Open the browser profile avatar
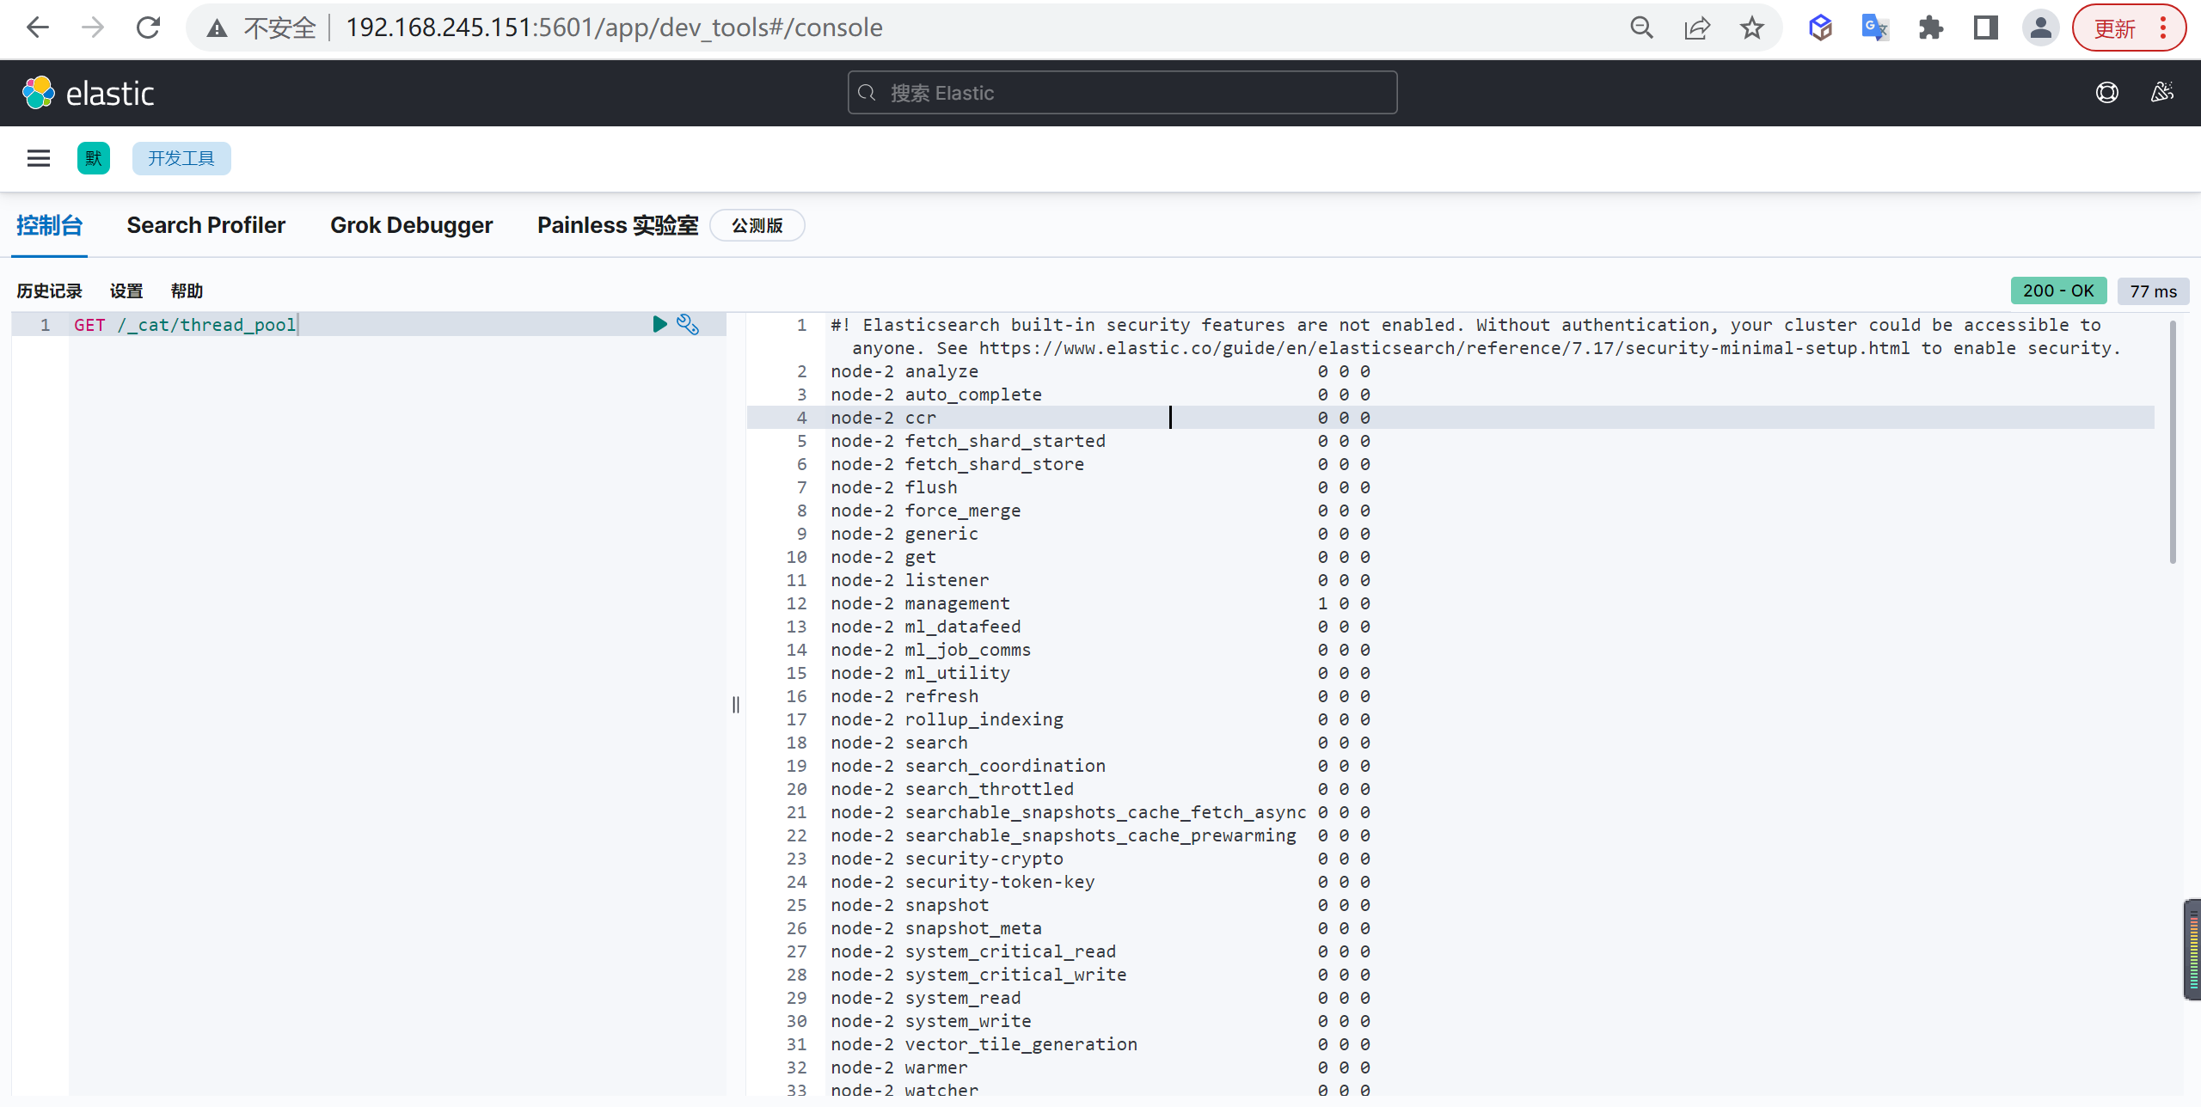The width and height of the screenshot is (2201, 1107). pyautogui.click(x=2040, y=28)
